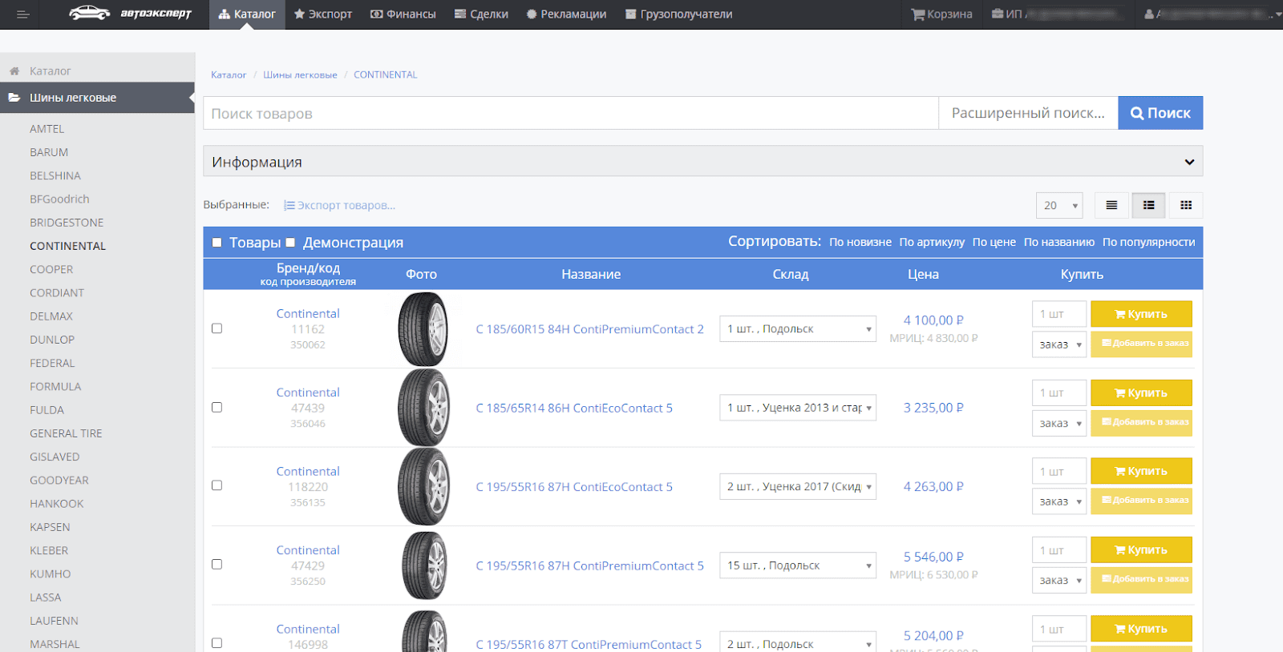Screen dimensions: 1283x652
Task: Check the box for 185/65R14 ContiEcoContact 5 row
Action: point(217,407)
